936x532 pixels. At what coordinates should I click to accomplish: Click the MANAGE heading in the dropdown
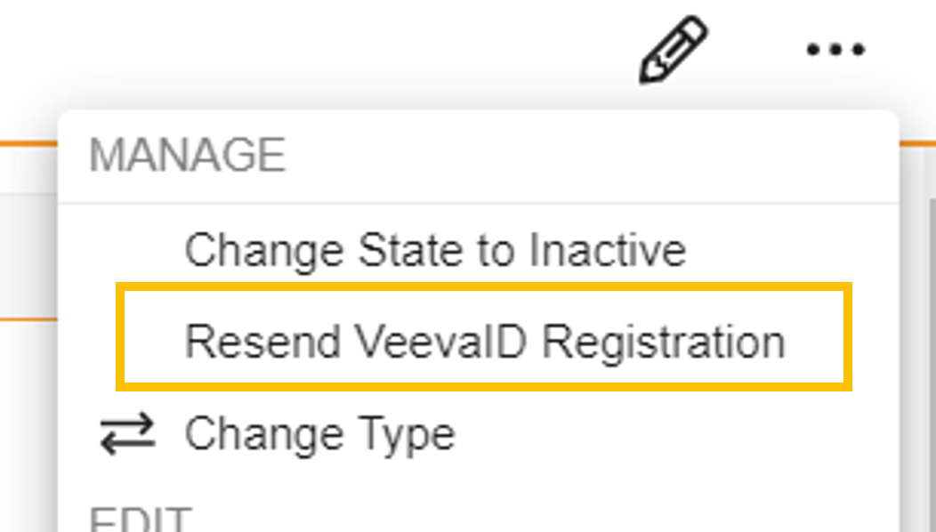click(187, 156)
